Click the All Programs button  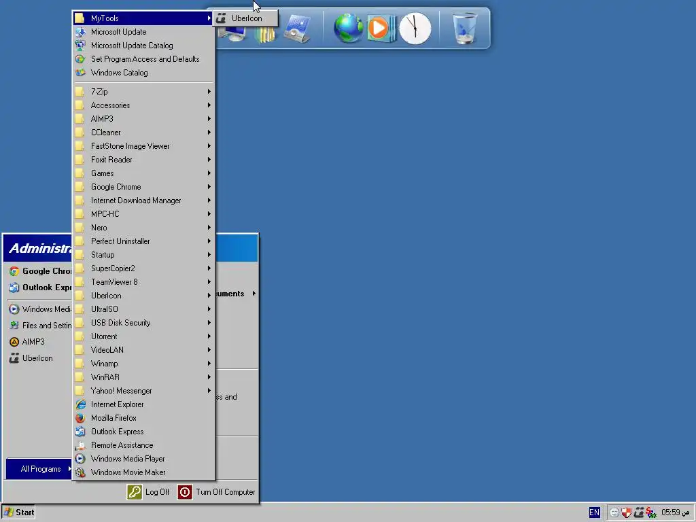pos(39,469)
